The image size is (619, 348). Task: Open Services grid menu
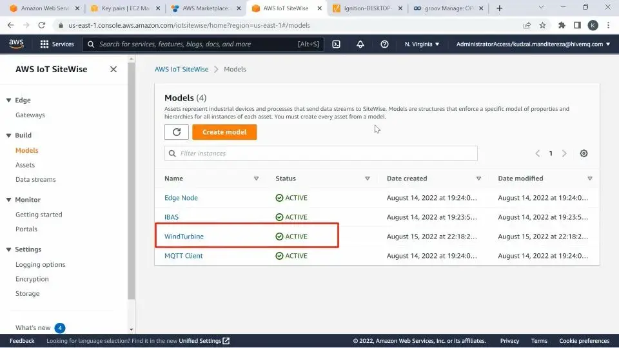click(57, 44)
